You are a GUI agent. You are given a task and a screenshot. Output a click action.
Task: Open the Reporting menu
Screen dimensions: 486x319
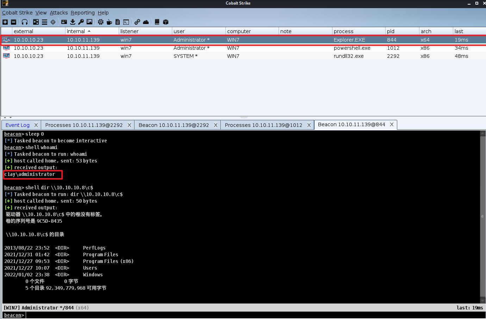pyautogui.click(x=82, y=13)
